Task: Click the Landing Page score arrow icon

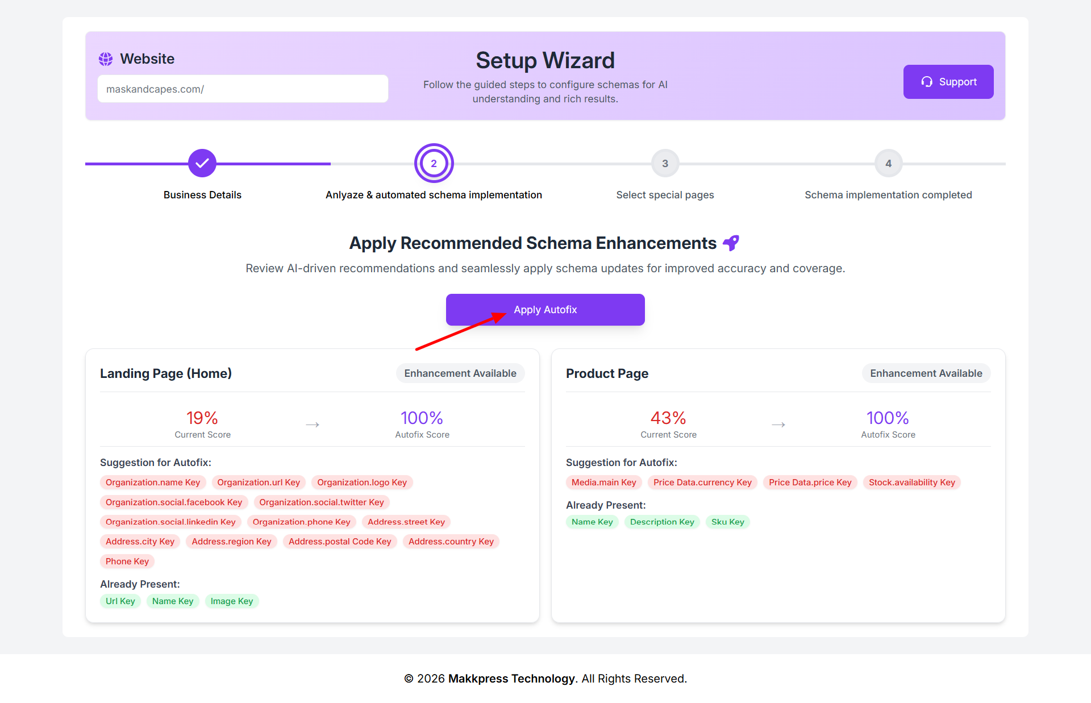Action: pos(313,425)
